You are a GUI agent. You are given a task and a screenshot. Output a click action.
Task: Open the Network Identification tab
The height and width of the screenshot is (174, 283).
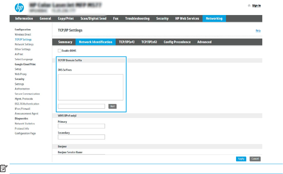(96, 42)
